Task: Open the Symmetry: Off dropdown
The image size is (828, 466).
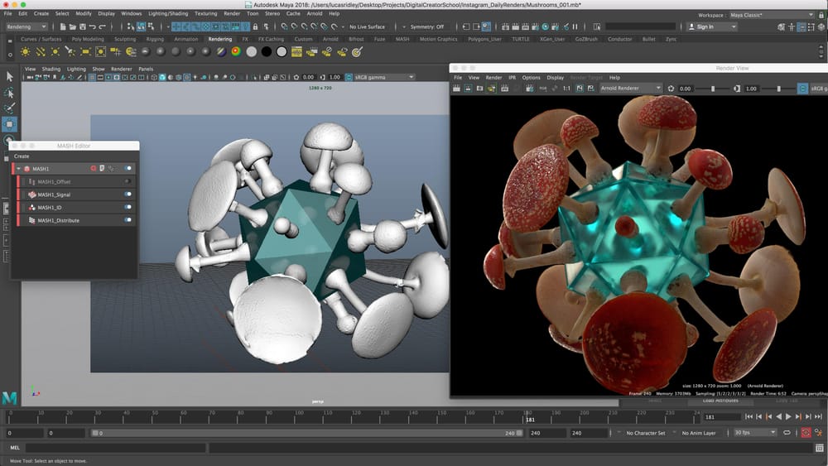Action: coord(426,26)
